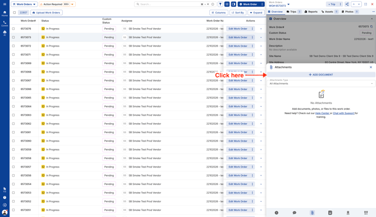Switch to the Photos tab

(x=350, y=12)
